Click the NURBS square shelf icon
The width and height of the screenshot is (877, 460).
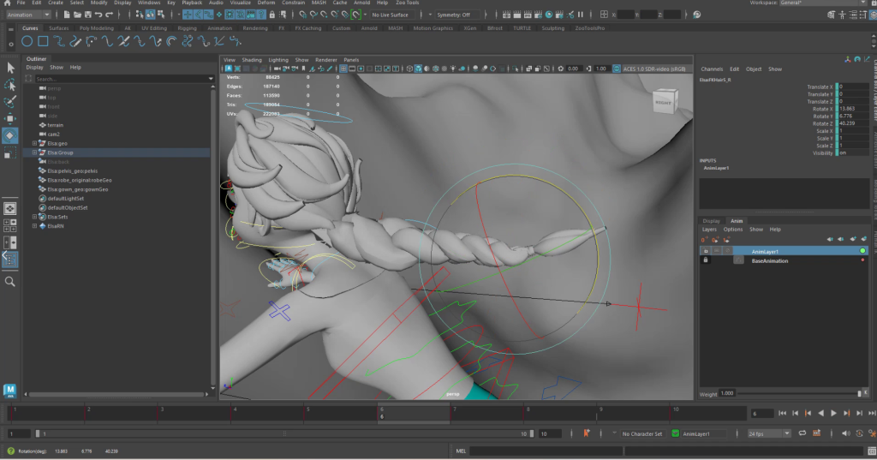pyautogui.click(x=44, y=41)
